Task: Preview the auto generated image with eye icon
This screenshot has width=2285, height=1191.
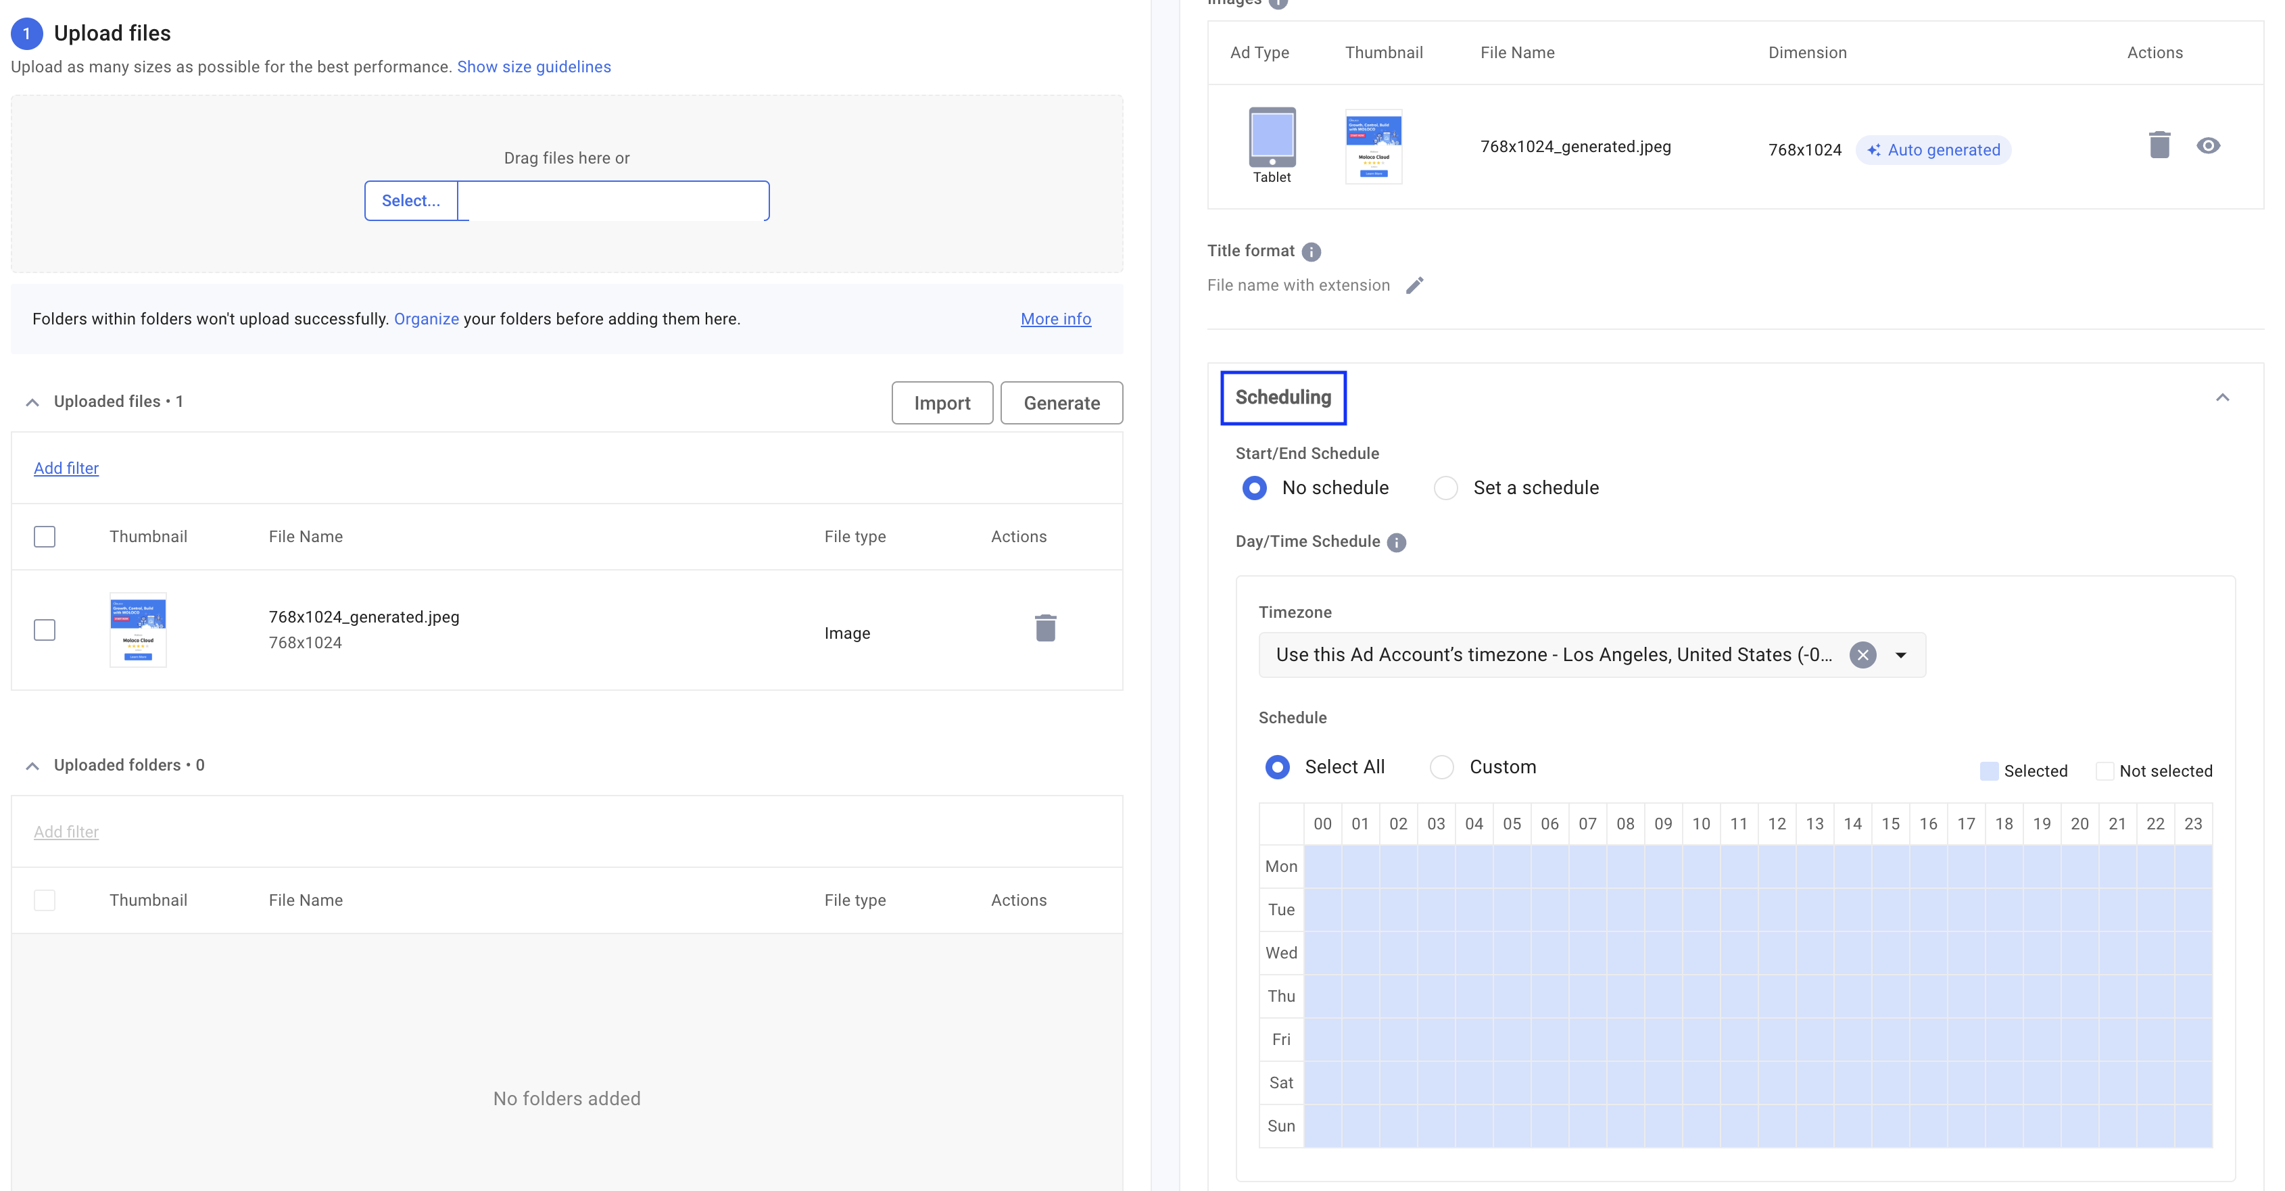Action: (2208, 145)
